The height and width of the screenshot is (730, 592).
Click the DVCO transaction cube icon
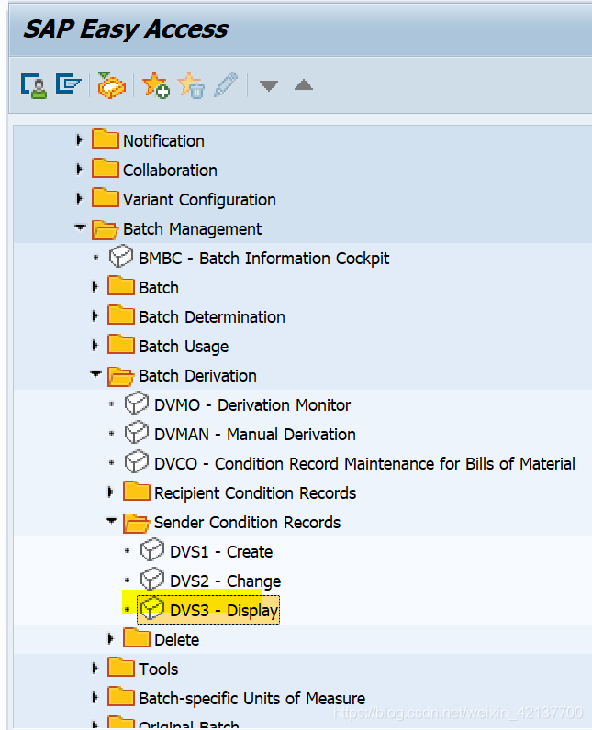click(137, 462)
